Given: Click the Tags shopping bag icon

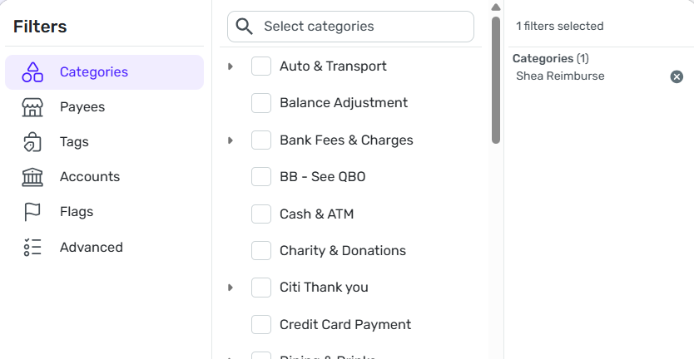Looking at the screenshot, I should (x=32, y=142).
